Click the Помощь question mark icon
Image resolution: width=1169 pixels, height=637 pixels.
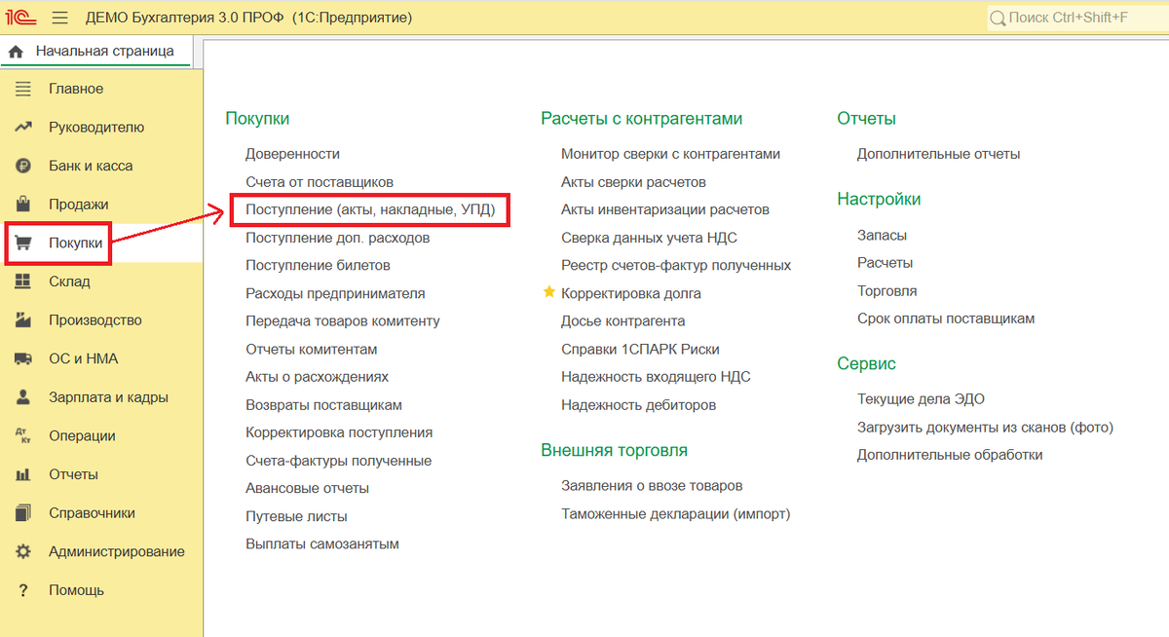[x=23, y=590]
